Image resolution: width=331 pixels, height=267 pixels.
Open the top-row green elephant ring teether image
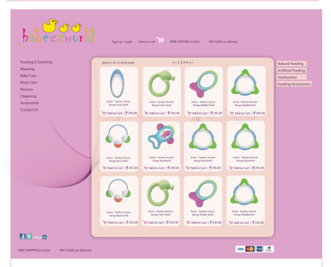coord(162,83)
